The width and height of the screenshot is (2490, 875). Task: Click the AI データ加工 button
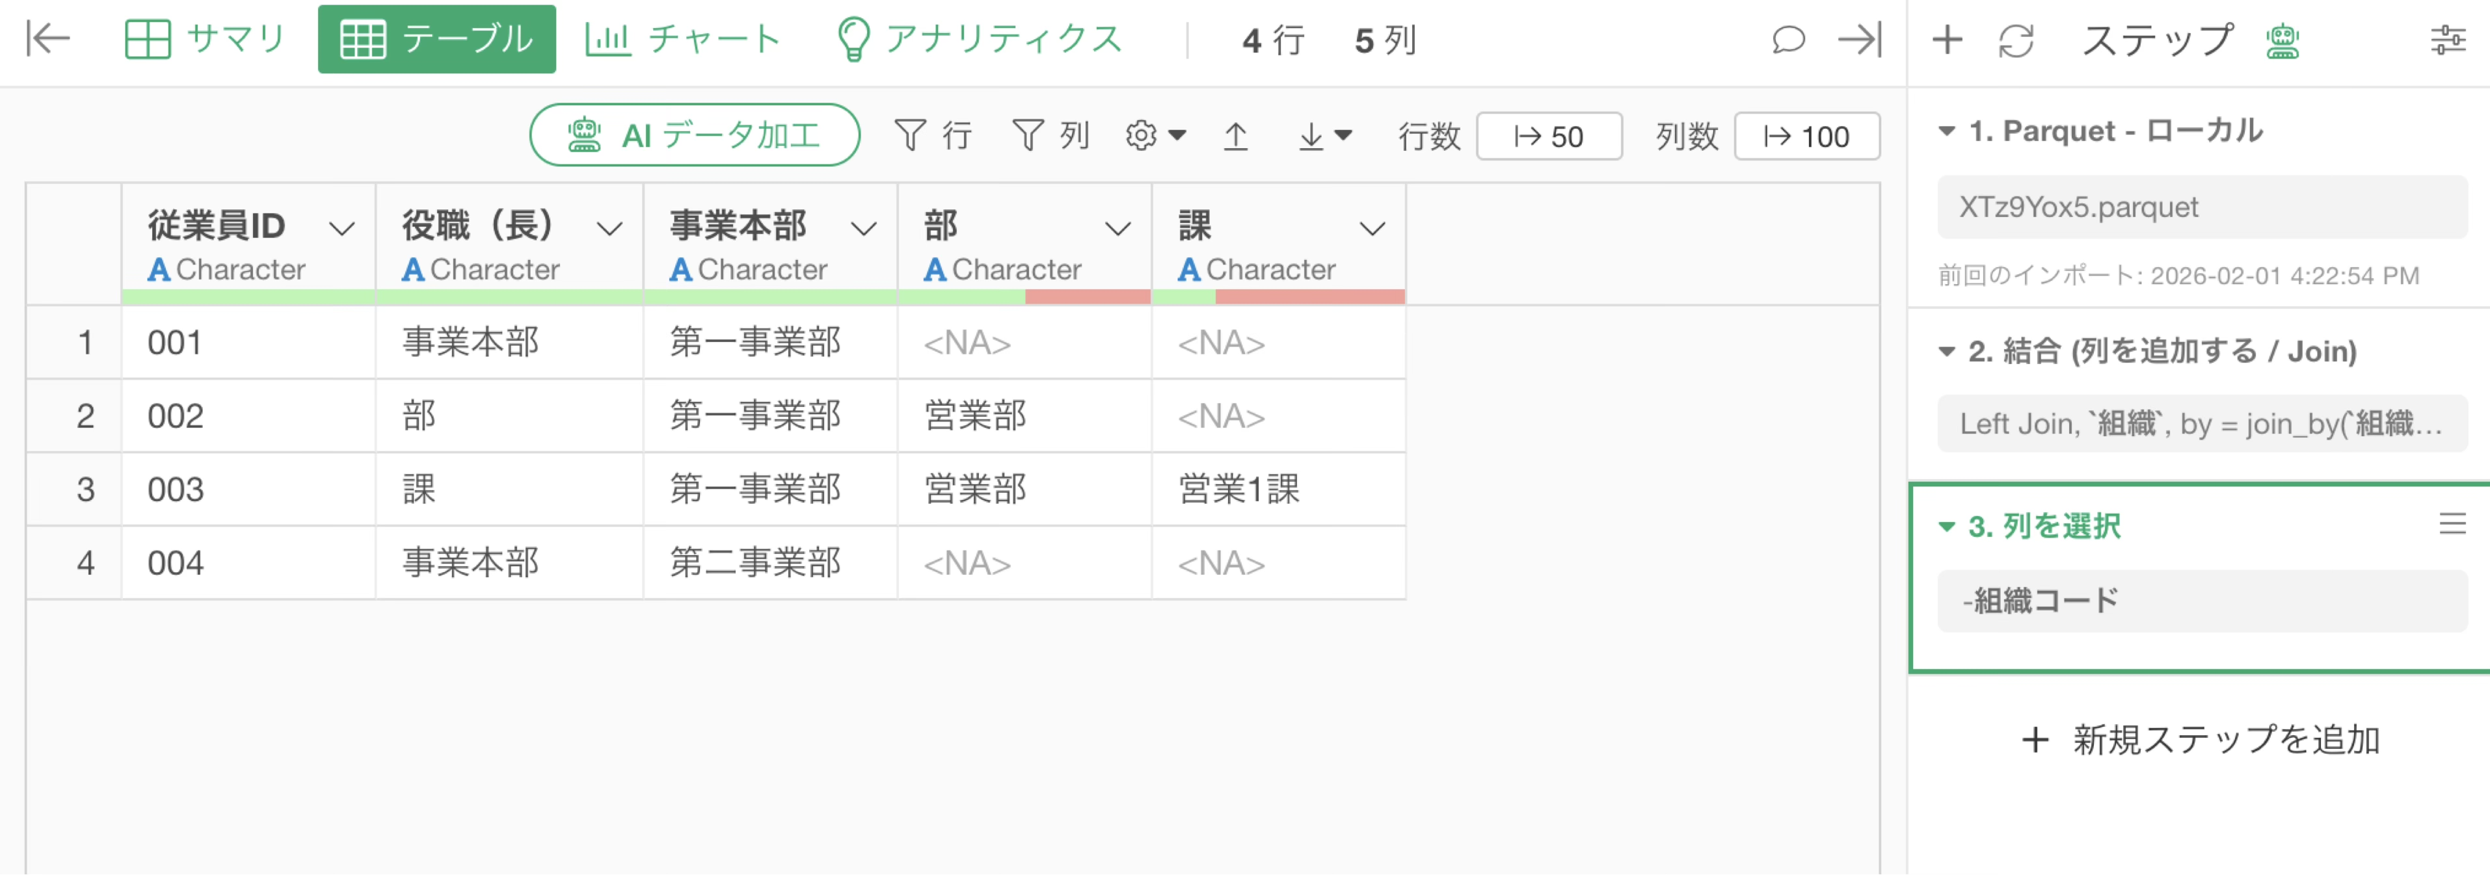pos(694,135)
